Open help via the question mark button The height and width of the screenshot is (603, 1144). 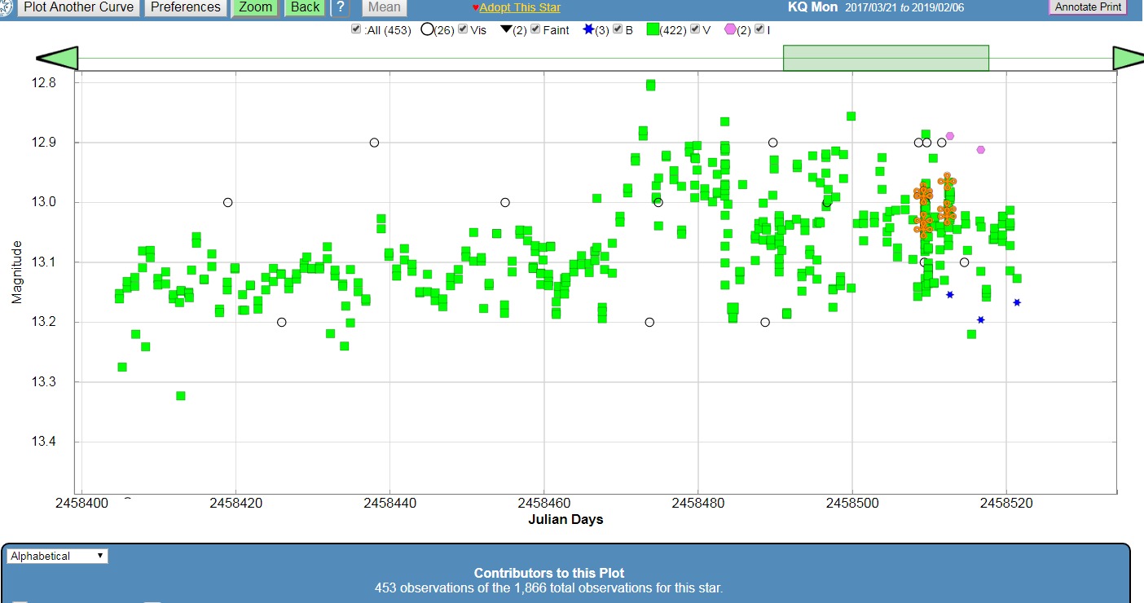(341, 8)
